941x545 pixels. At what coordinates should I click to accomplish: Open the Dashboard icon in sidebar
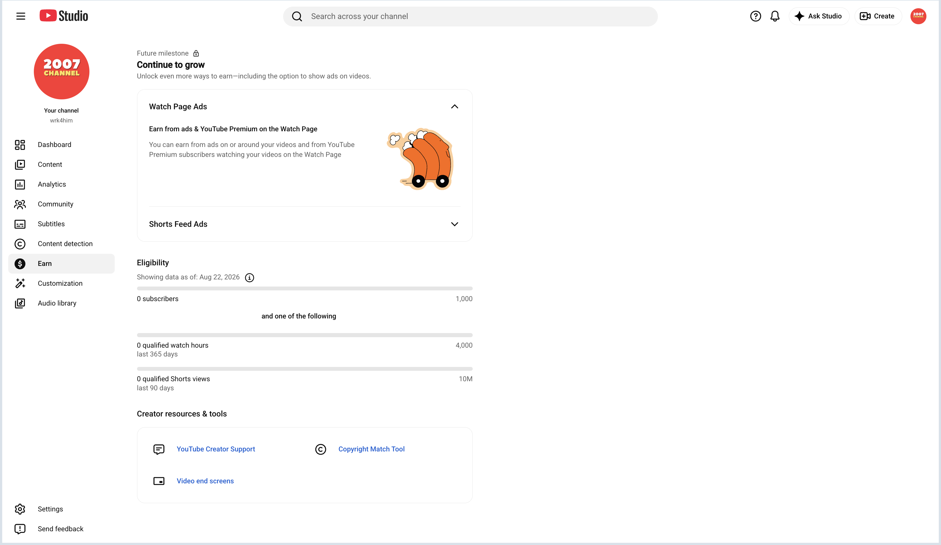20,145
